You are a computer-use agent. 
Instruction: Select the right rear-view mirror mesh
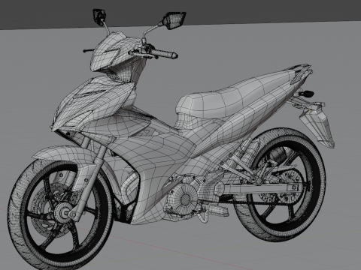[174, 20]
